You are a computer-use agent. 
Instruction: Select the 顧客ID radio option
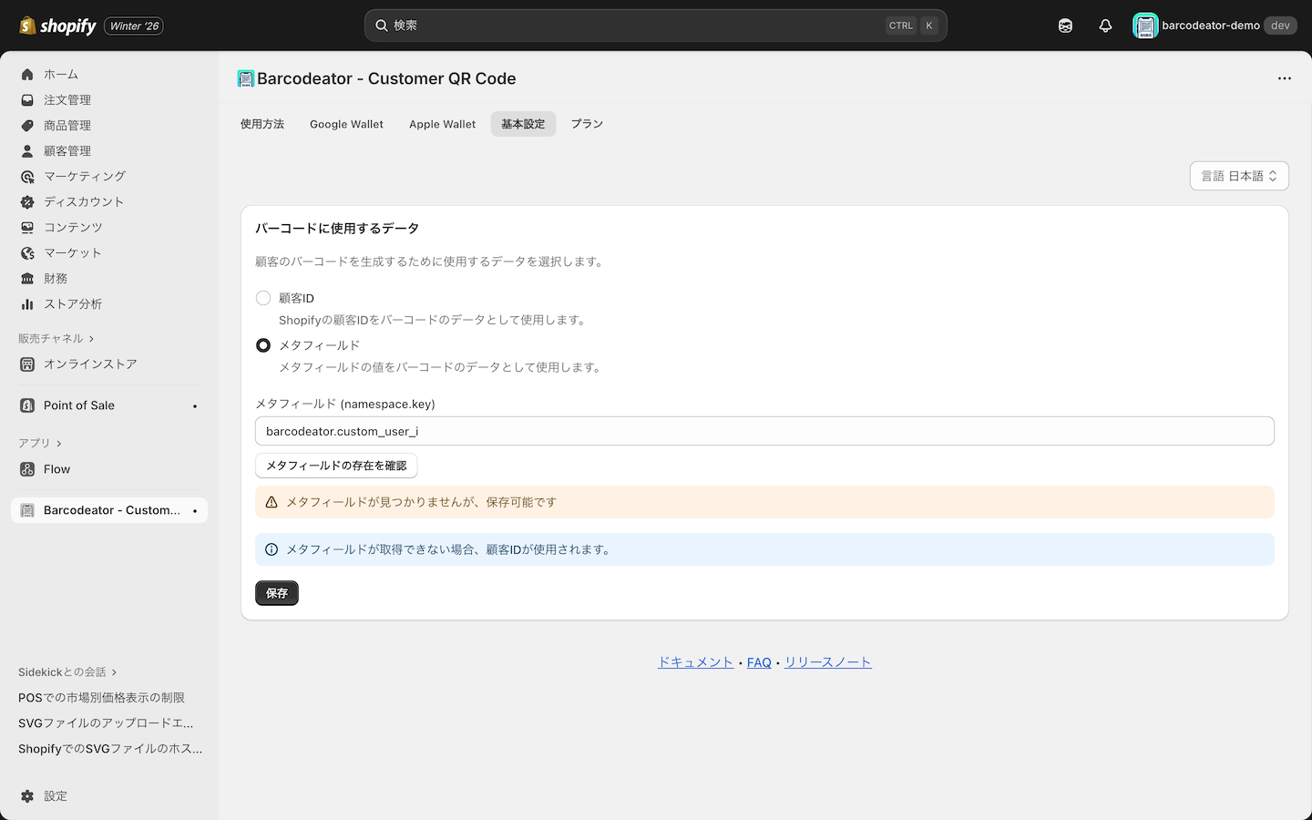(263, 298)
